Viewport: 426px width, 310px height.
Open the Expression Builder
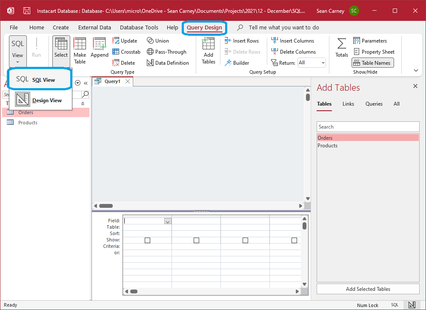pos(240,63)
